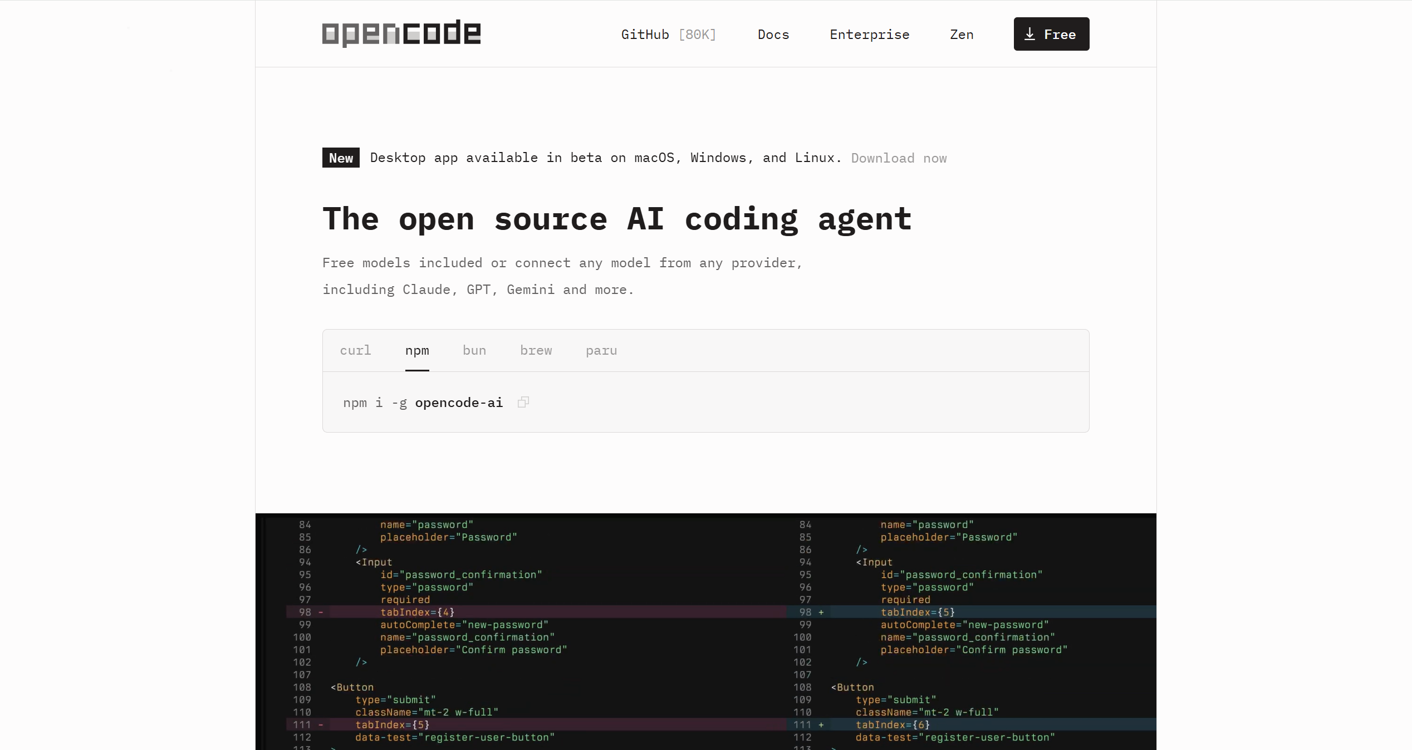
Task: Go to the Enterprise page
Action: click(869, 35)
